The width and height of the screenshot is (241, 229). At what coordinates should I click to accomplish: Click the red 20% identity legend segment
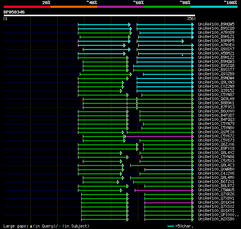point(27,7)
